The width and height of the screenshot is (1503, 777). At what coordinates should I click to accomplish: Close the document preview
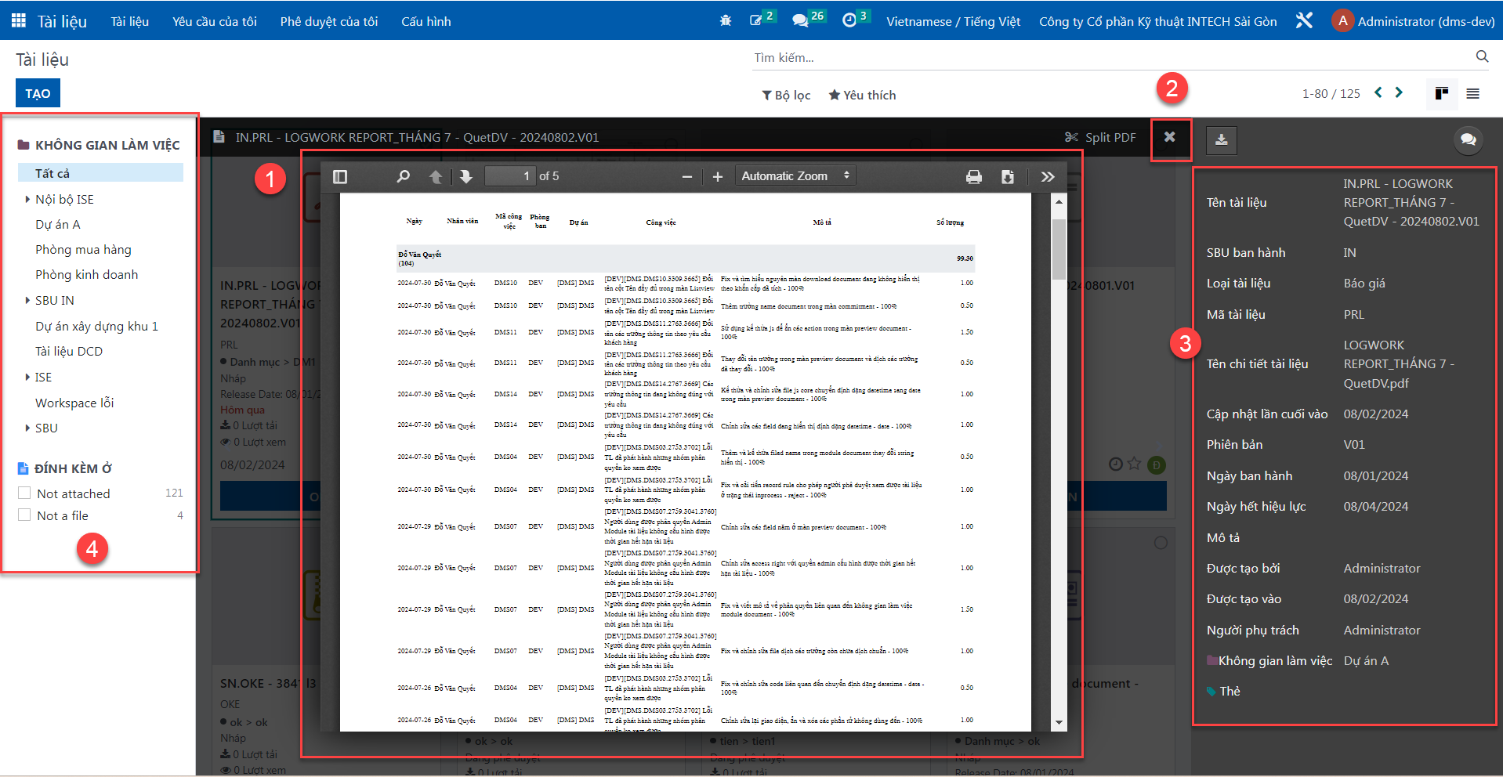1170,137
